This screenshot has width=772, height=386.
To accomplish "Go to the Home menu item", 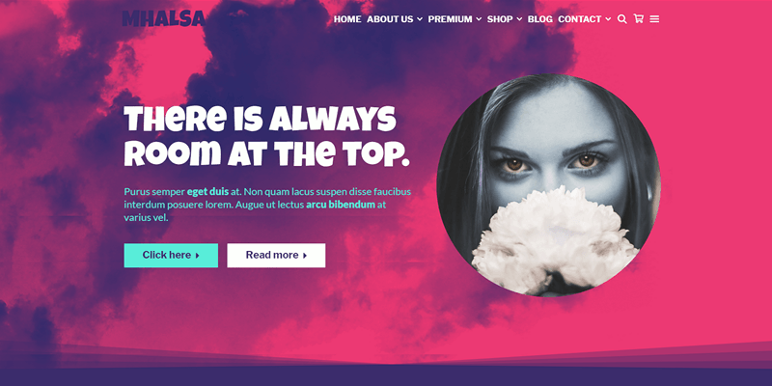I will click(347, 19).
